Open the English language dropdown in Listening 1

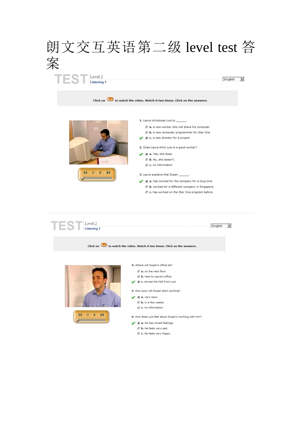(234, 79)
